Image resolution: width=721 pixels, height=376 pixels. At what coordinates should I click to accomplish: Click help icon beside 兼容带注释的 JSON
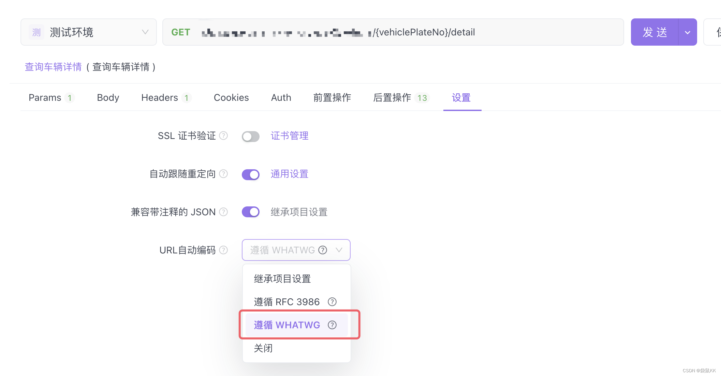223,212
